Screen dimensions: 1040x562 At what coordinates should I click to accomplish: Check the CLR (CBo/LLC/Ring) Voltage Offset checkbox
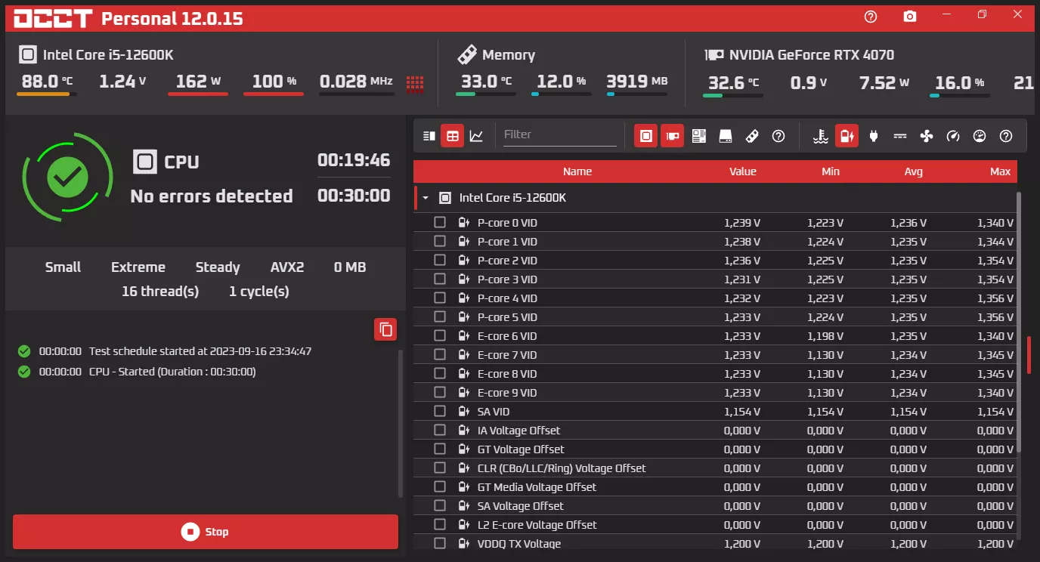point(440,468)
